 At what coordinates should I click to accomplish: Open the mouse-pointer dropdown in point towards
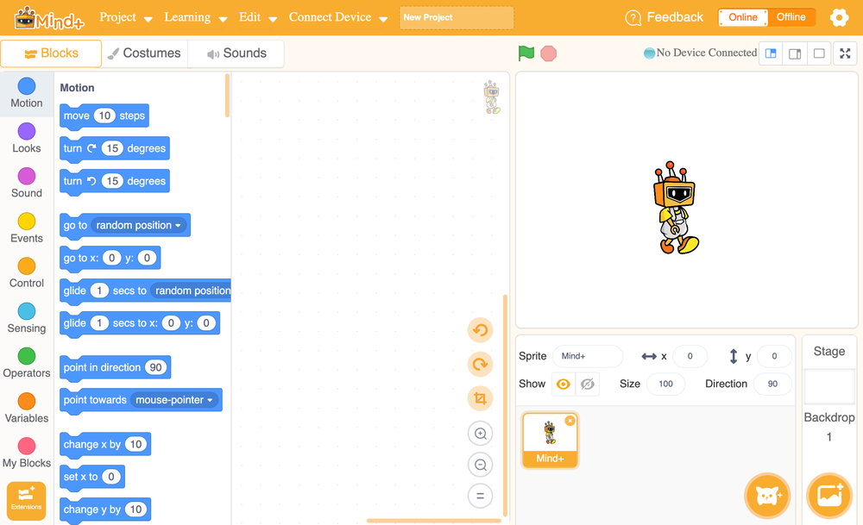(175, 400)
